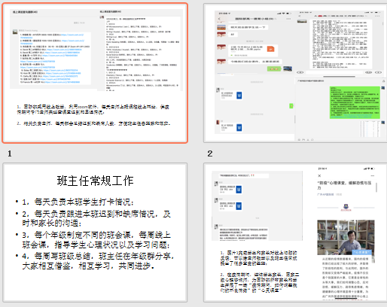Viewport: 387px width, 307px height.
Task: Select slide 2 thumbnail with chat screenshots
Action: (x=295, y=73)
